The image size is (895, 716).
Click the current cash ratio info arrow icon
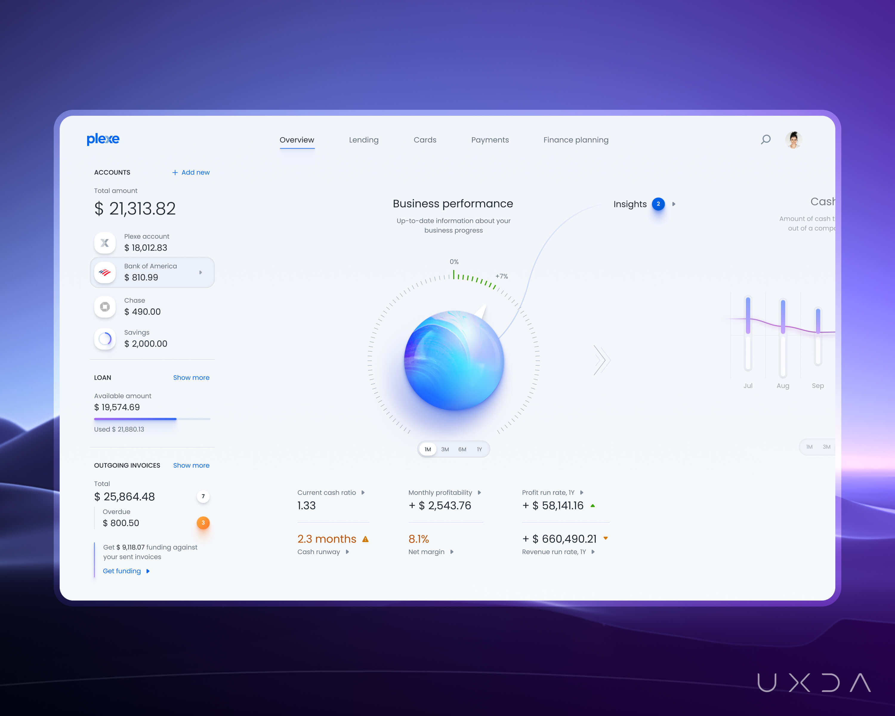365,492
